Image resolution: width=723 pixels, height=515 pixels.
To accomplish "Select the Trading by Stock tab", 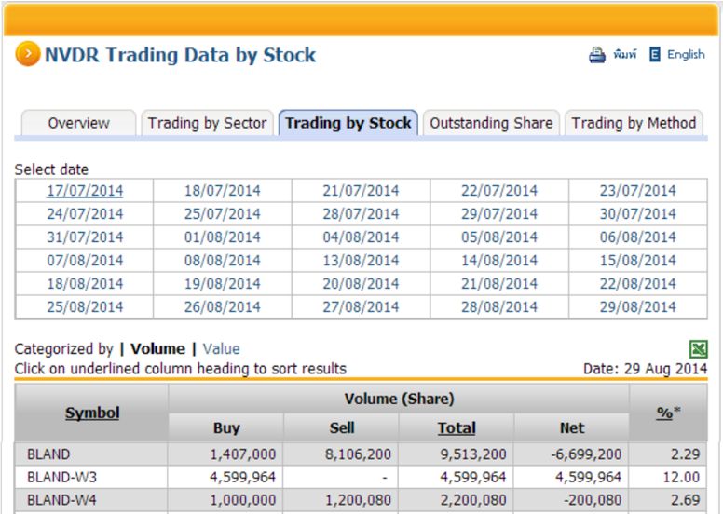I will pyautogui.click(x=348, y=123).
